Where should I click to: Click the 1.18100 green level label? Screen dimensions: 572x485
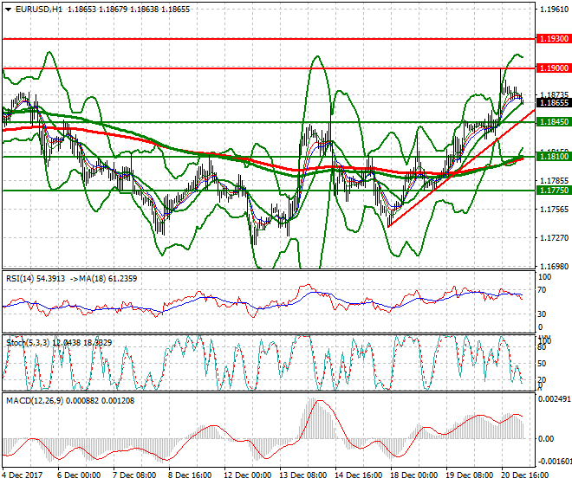pyautogui.click(x=554, y=157)
